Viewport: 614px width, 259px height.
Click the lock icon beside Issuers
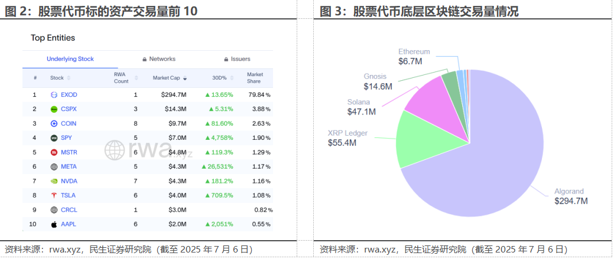[226, 60]
